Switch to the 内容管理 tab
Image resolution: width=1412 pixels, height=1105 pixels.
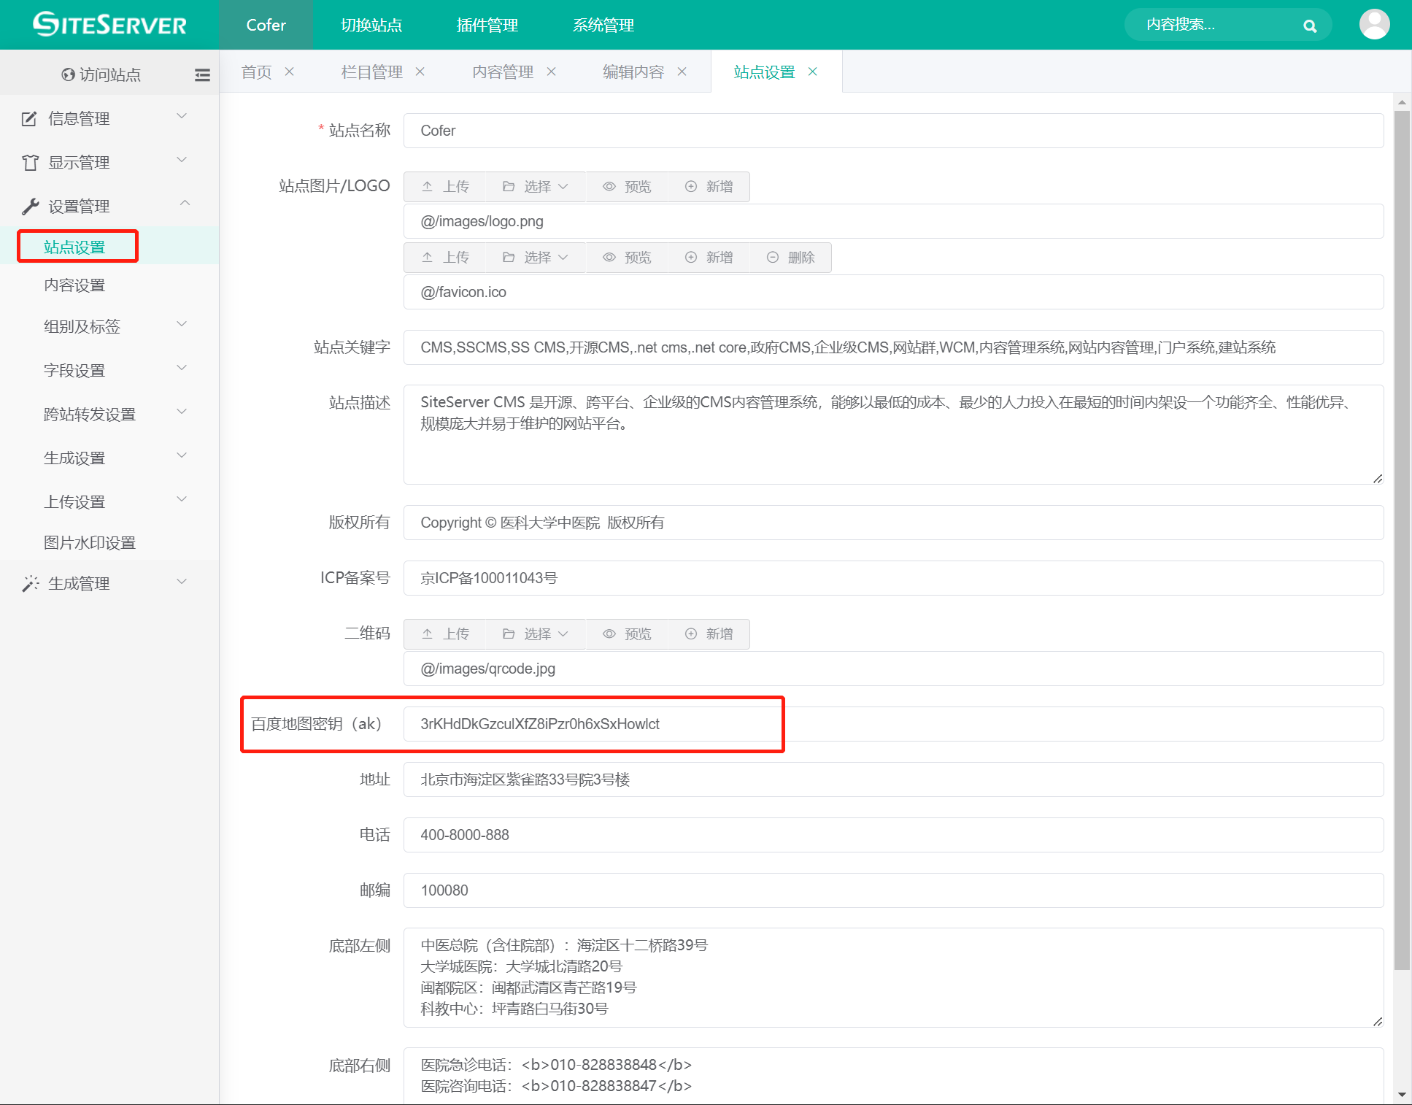503,72
